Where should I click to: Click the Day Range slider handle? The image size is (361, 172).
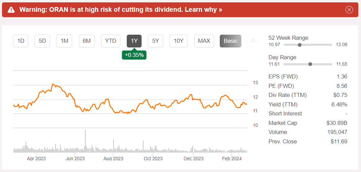(310, 64)
